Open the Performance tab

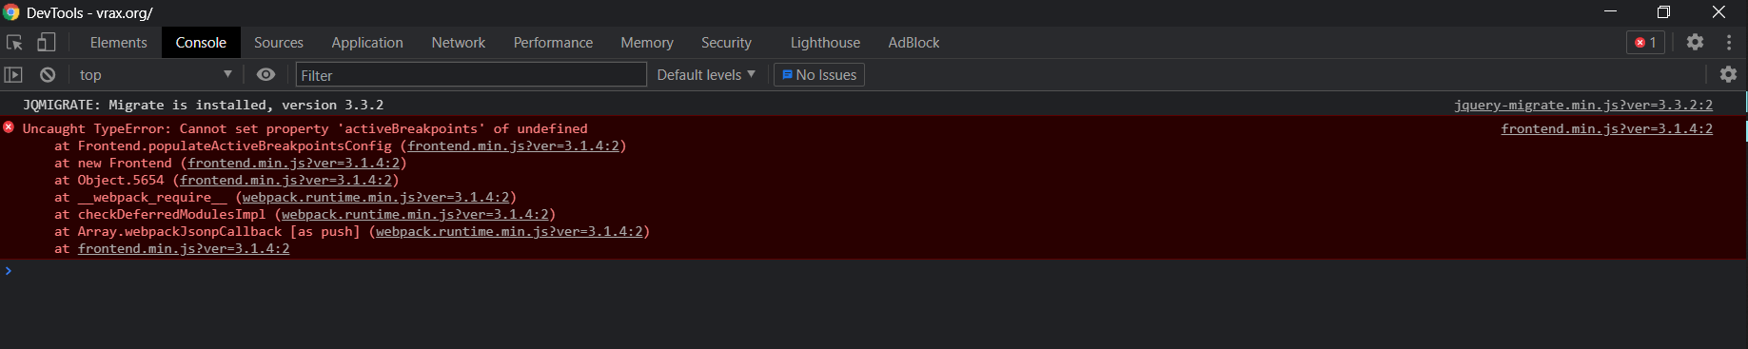click(553, 43)
